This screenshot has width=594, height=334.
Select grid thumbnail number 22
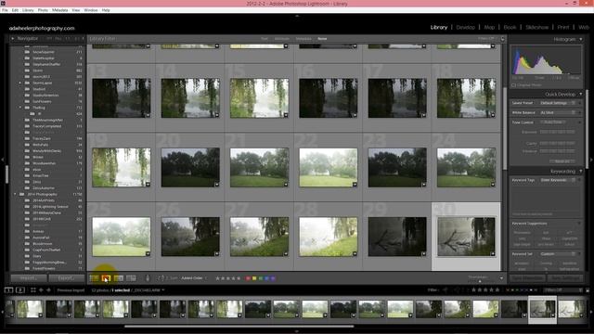(328, 167)
